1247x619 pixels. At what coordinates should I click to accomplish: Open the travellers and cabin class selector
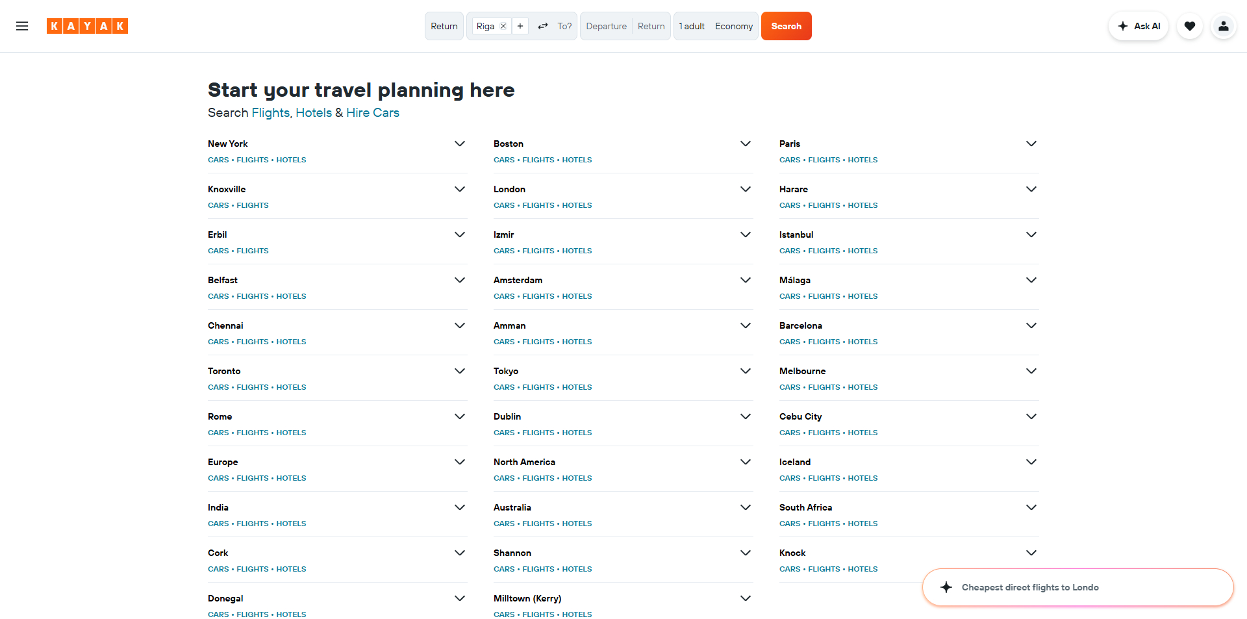[716, 26]
